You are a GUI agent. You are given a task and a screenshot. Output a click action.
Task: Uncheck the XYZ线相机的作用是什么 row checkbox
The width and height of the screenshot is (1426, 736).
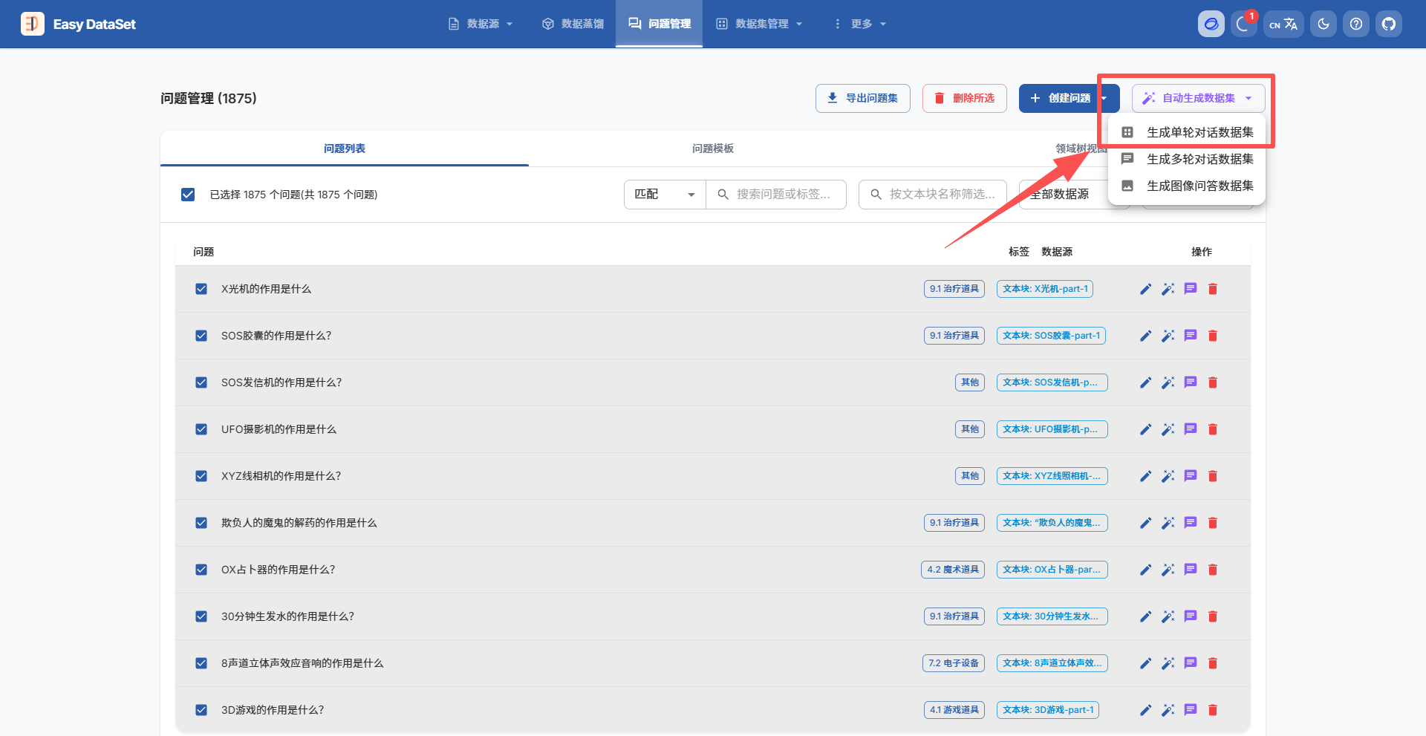[x=201, y=476]
